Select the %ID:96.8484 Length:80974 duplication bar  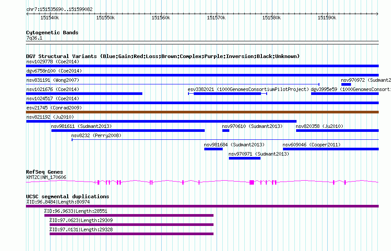[202, 206]
